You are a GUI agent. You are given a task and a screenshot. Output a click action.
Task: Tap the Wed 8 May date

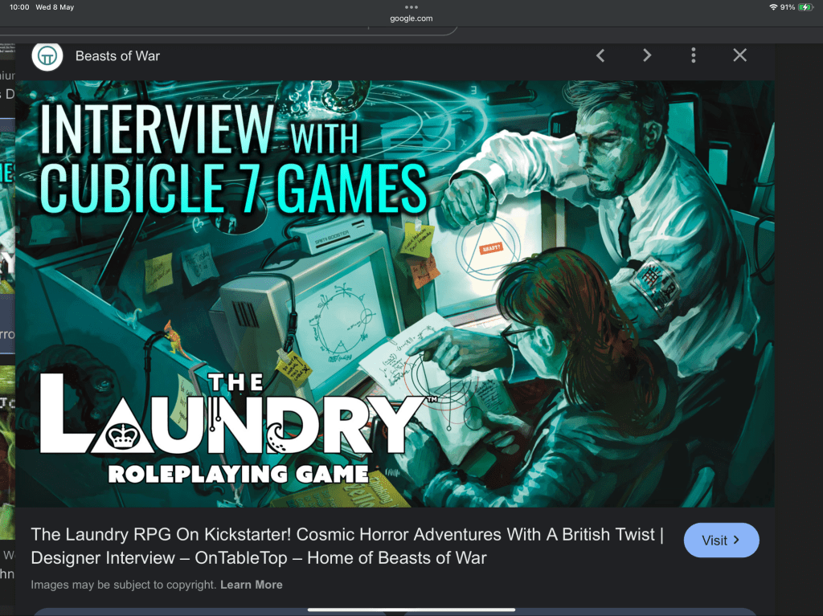click(55, 7)
